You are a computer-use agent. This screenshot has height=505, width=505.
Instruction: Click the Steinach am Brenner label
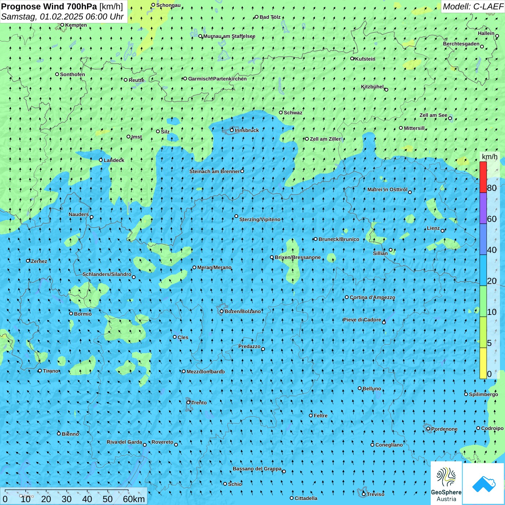click(x=214, y=171)
